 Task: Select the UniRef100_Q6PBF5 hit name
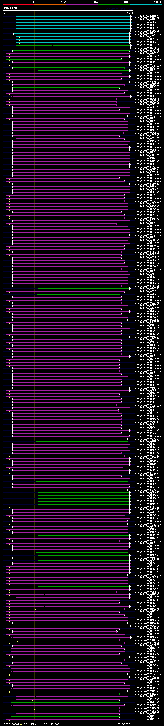coord(147,445)
